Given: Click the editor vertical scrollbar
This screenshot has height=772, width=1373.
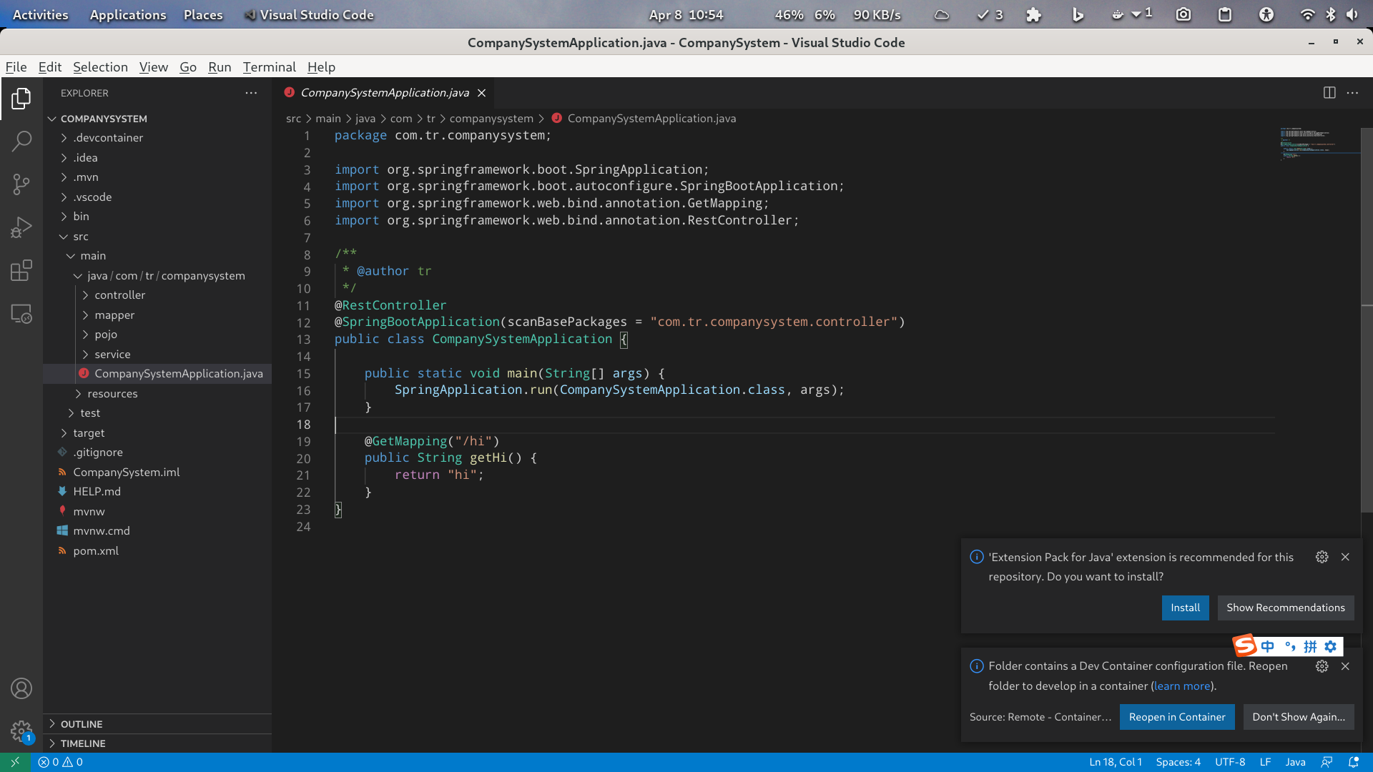Looking at the screenshot, I should pos(1367,320).
